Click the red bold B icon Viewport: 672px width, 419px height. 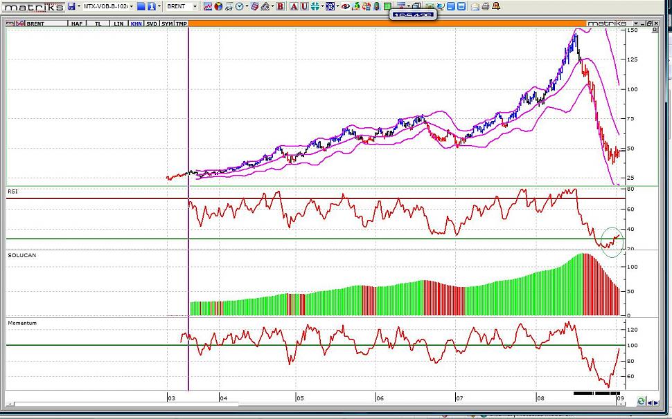pos(280,6)
